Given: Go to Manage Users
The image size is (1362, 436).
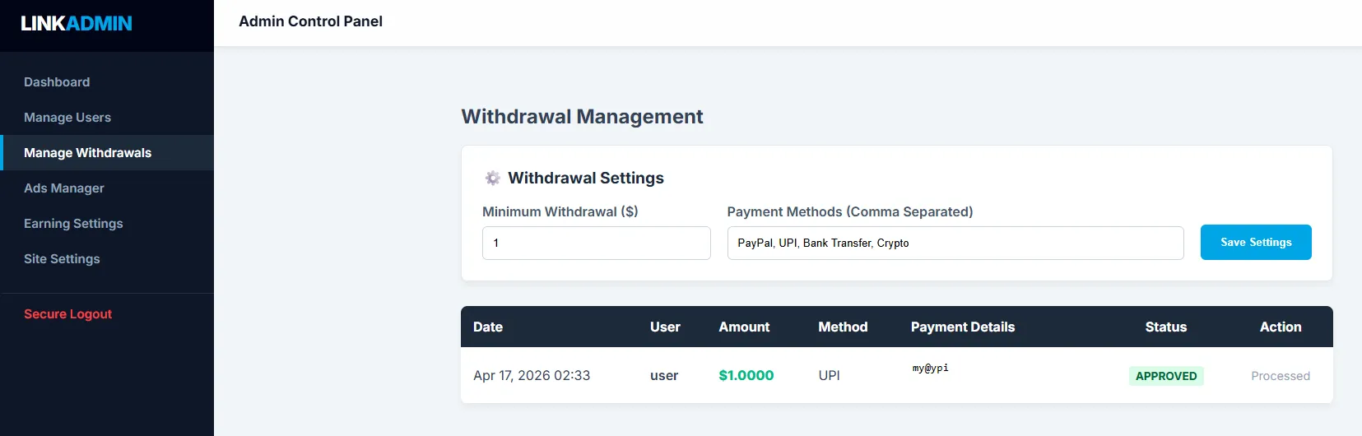Looking at the screenshot, I should (67, 118).
